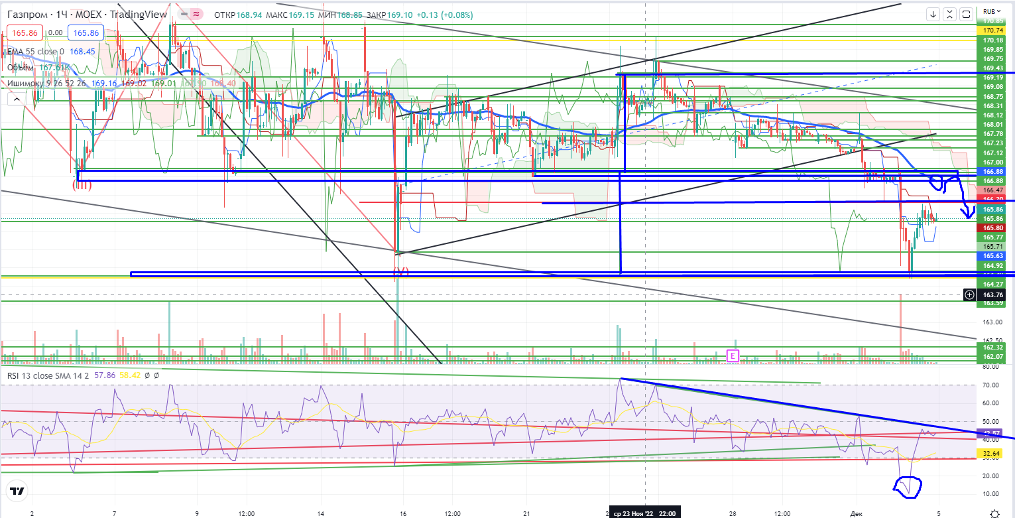Image resolution: width=1015 pixels, height=518 pixels.
Task: Click the pink approximate-equals indicator icon
Action: pos(197,14)
